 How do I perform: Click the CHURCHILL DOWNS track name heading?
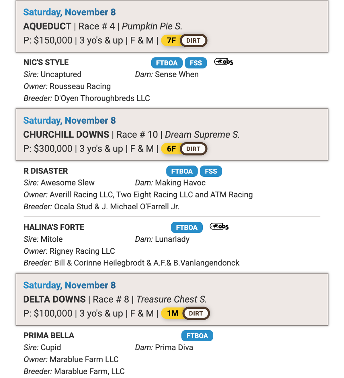pyautogui.click(x=66, y=135)
